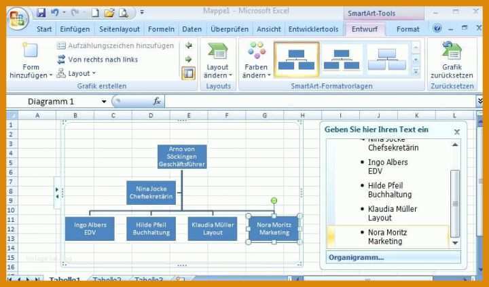
Task: Collapse the text pane via side arrows
Action: tap(57, 193)
